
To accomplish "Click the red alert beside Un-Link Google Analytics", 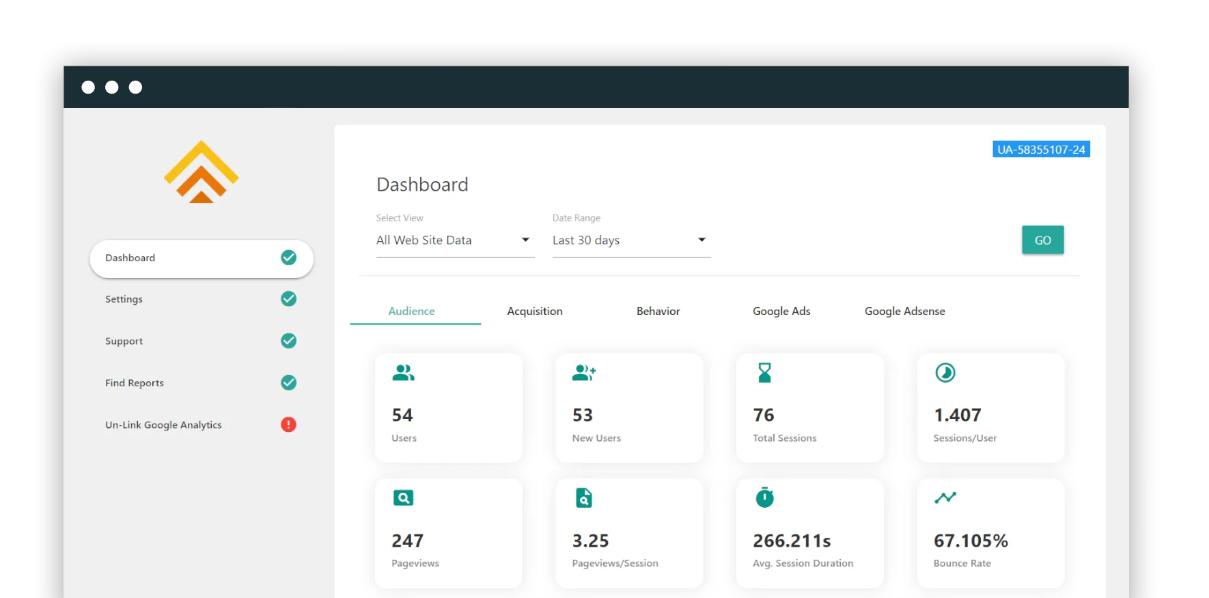I will pos(289,424).
